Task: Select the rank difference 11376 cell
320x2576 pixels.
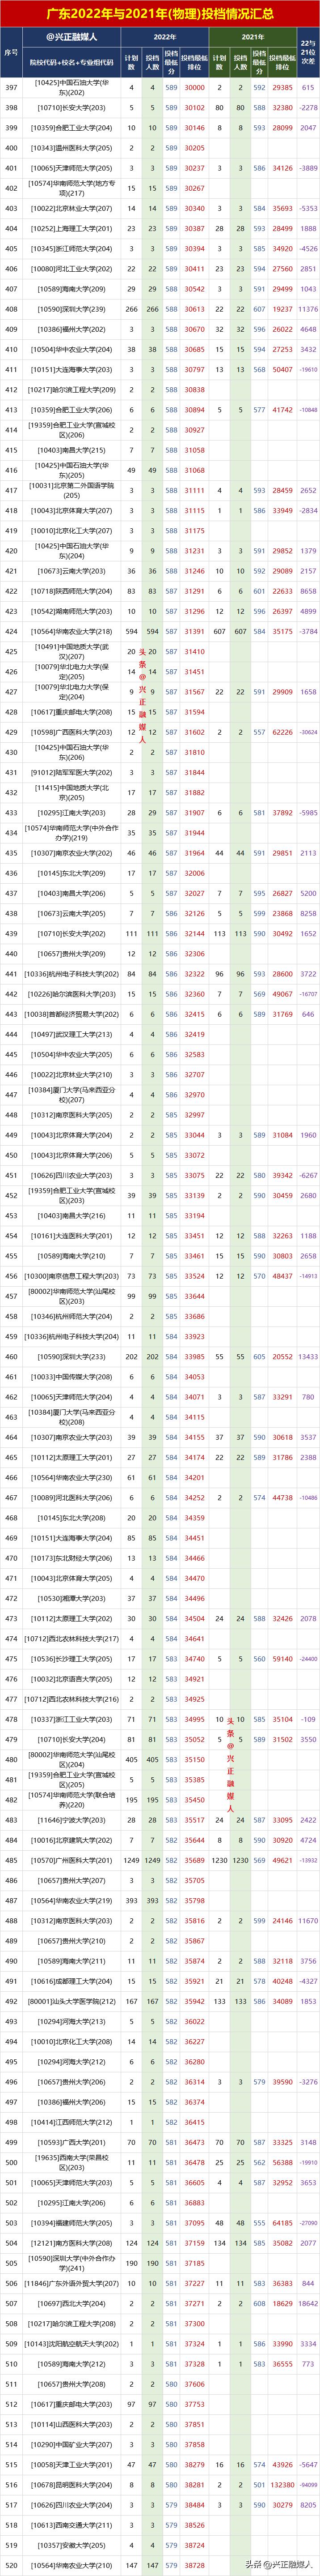Action: tap(308, 310)
